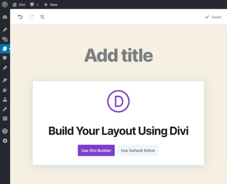Open the Dashboard sidebar icon

tap(5, 17)
